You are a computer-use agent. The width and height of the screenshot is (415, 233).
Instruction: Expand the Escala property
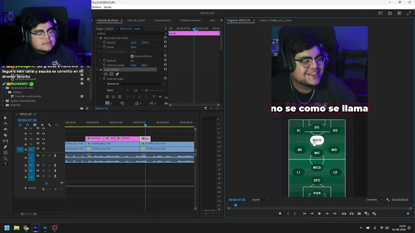[100, 47]
